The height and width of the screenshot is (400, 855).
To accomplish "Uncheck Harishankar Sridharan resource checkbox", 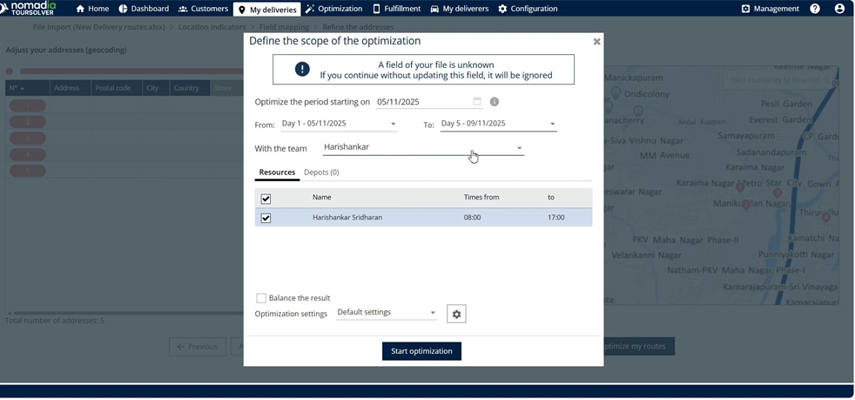I will (266, 218).
